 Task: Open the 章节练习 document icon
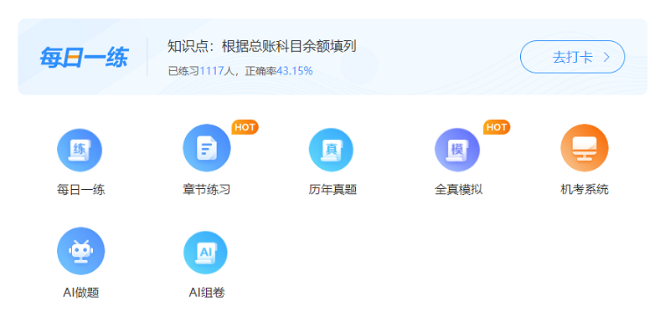pyautogui.click(x=207, y=148)
